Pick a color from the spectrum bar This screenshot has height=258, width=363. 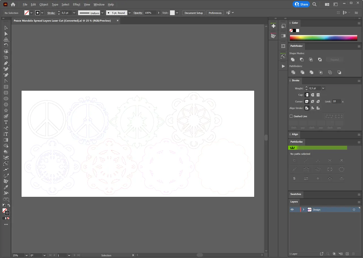click(323, 38)
